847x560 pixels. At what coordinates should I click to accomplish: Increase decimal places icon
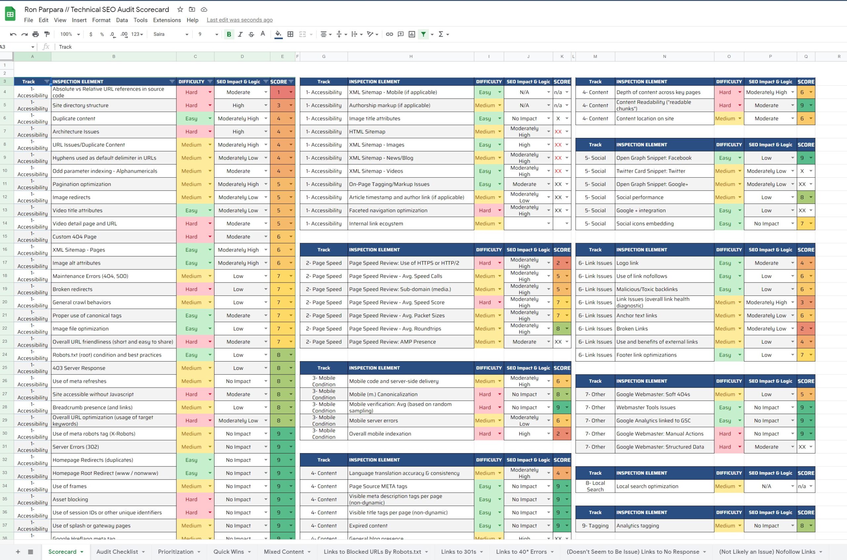[124, 34]
